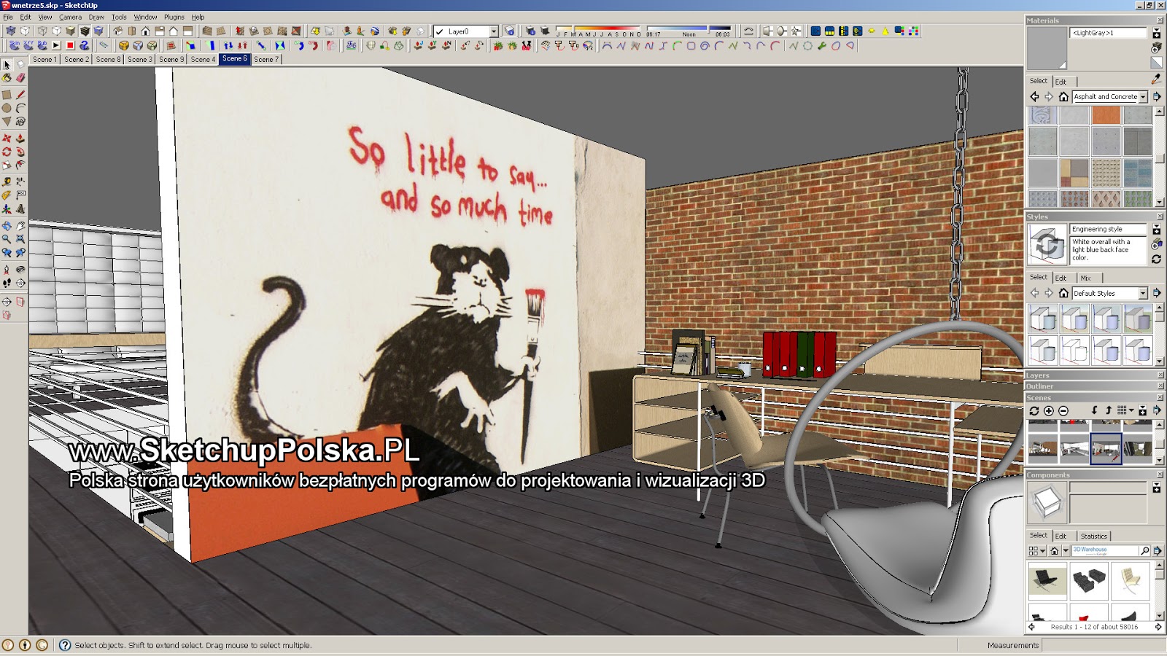Activate the Orbit tool
Viewport: 1167px width, 656px height.
click(7, 226)
